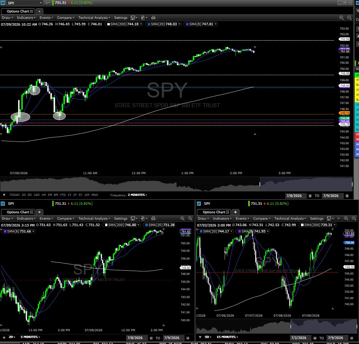Zoom in on the bottom-left chart
This screenshot has width=359, height=344.
click(x=182, y=219)
